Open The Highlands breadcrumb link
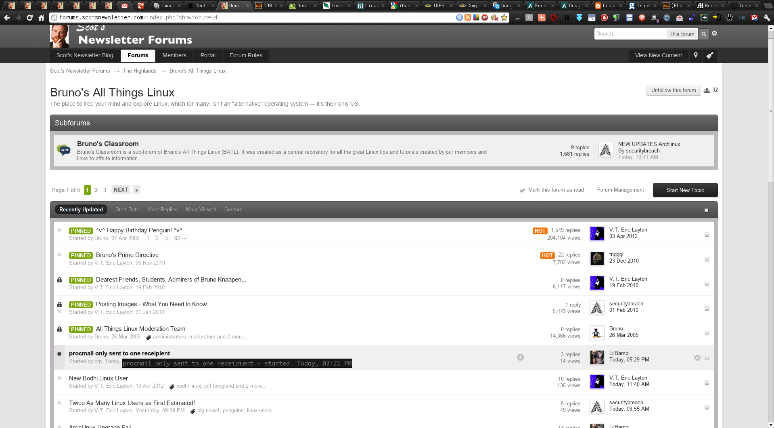Viewport: 774px width, 428px height. (x=140, y=71)
